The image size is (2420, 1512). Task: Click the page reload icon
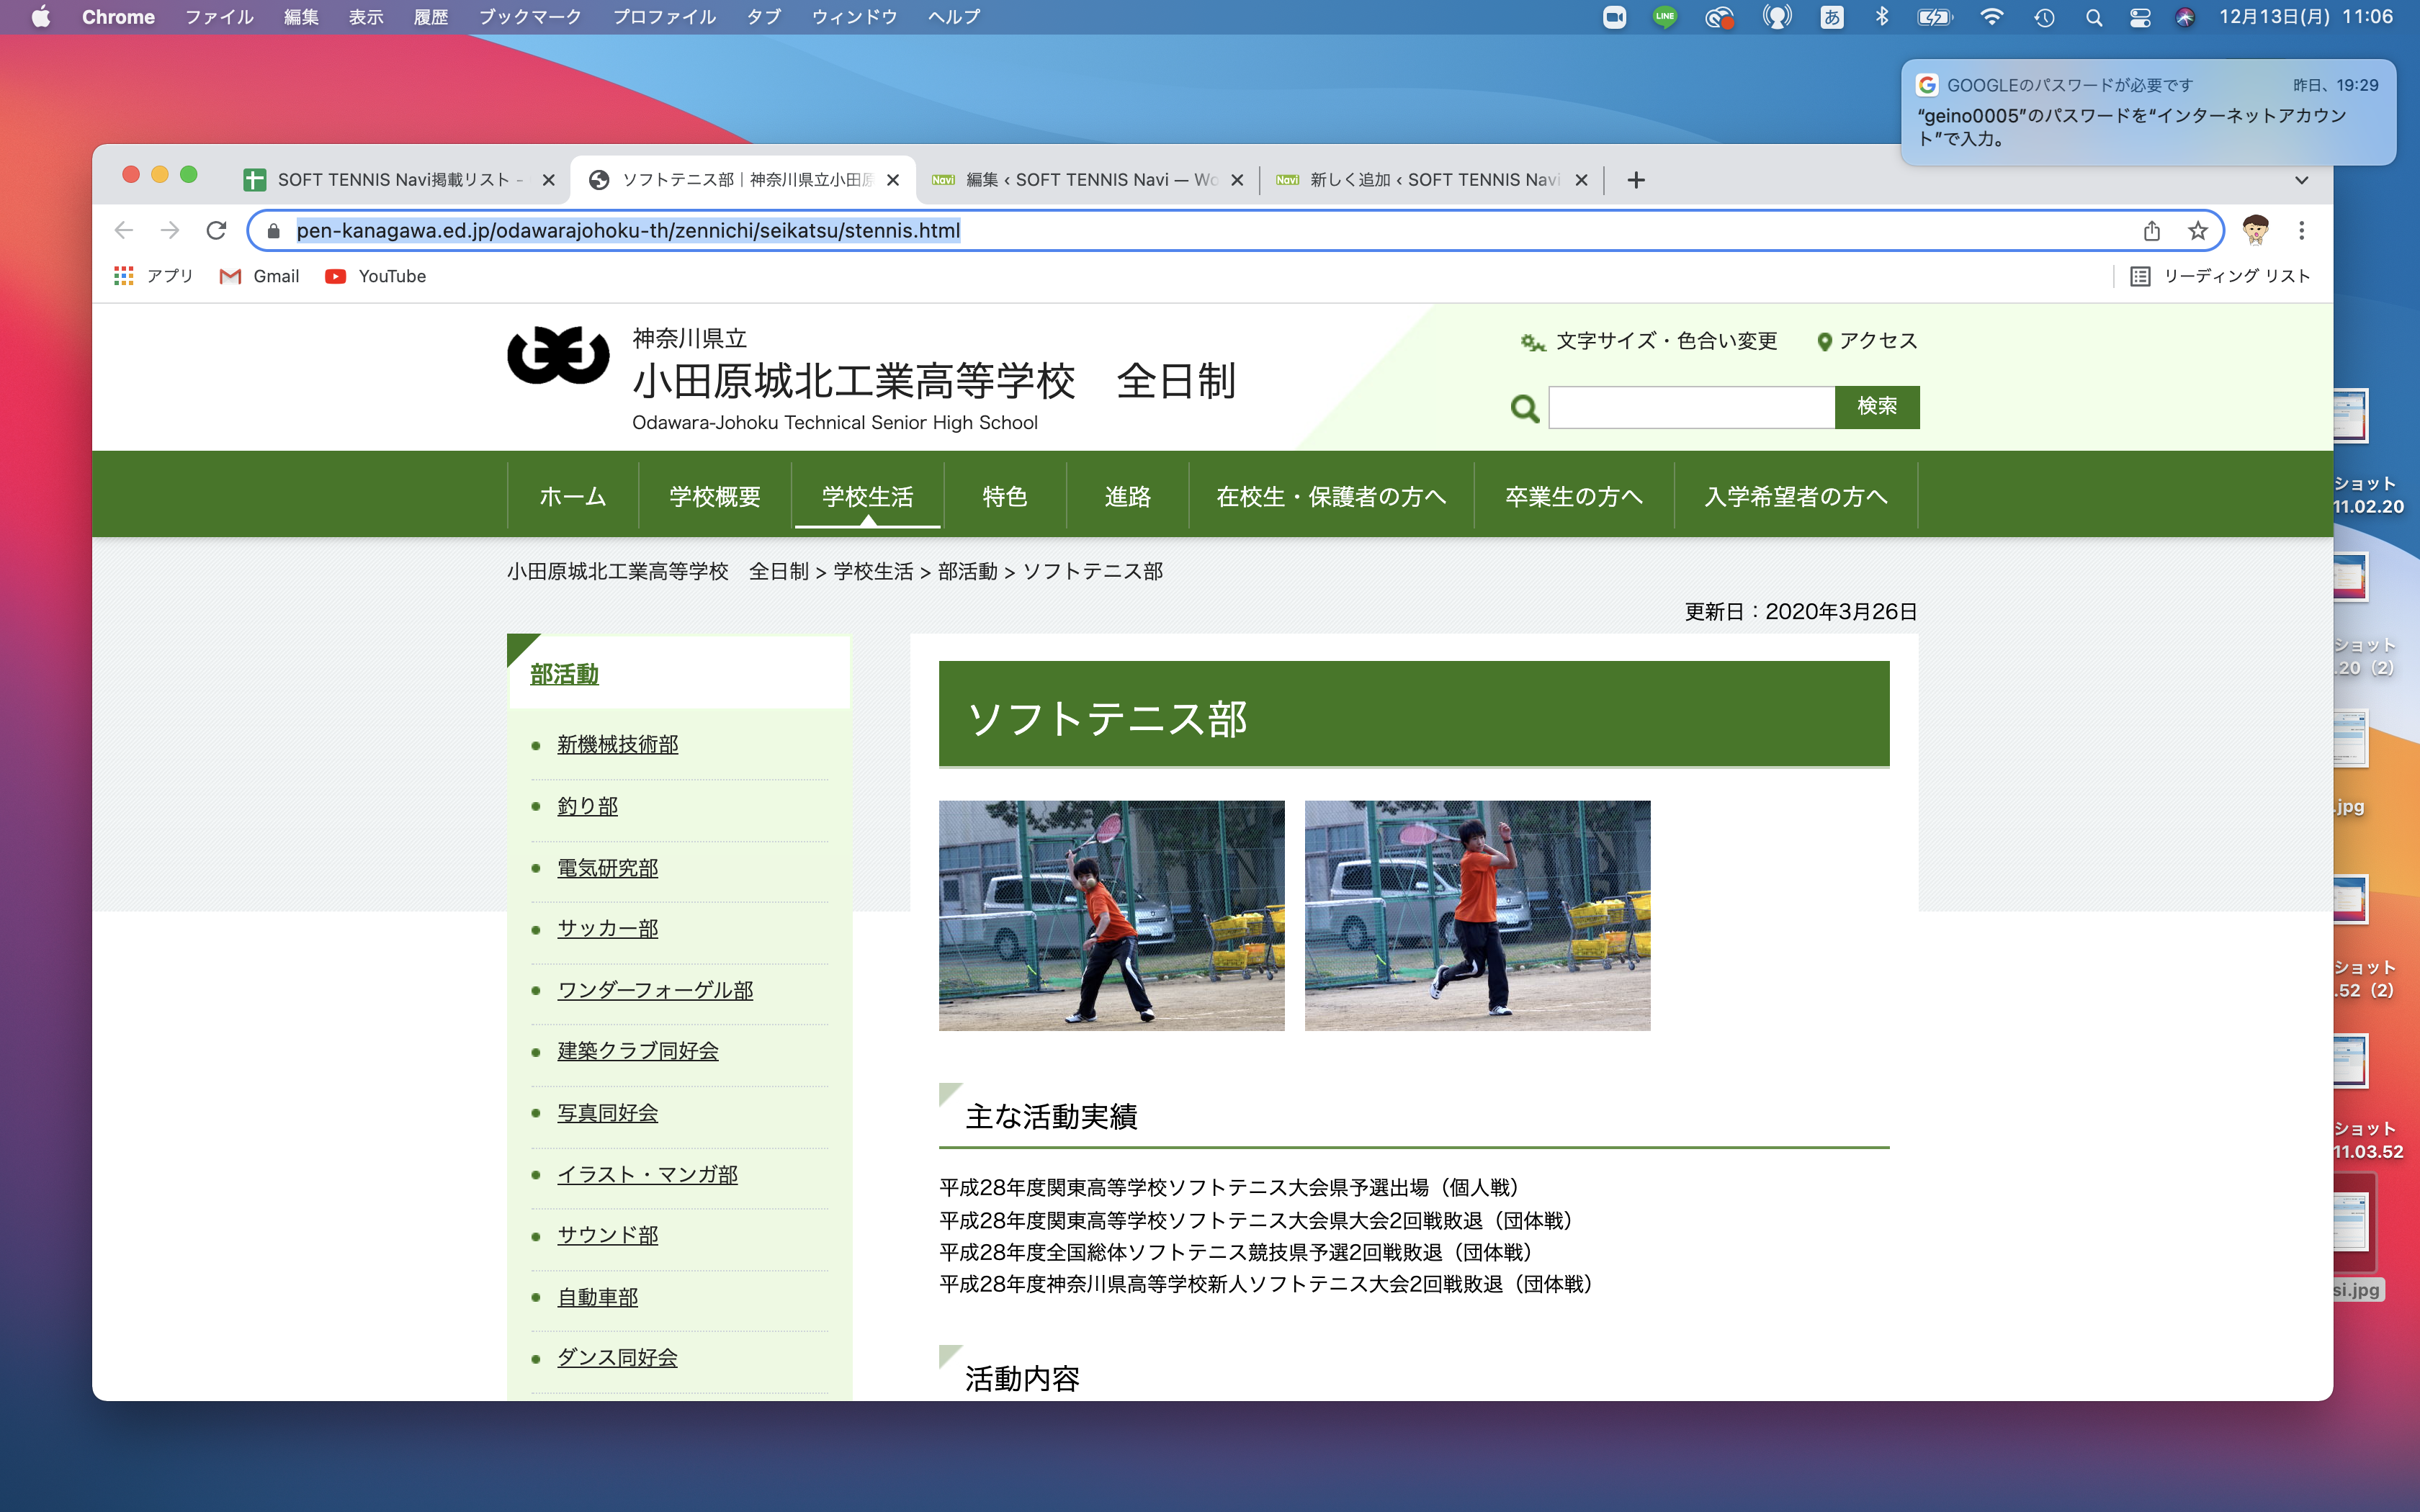[x=216, y=231]
